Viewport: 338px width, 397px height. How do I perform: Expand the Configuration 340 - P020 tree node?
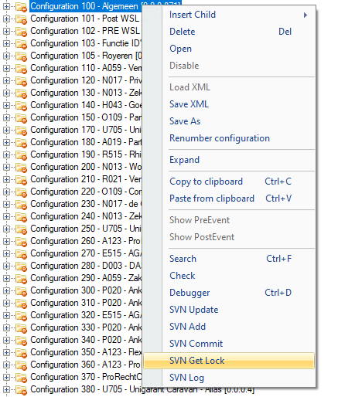tap(6, 340)
